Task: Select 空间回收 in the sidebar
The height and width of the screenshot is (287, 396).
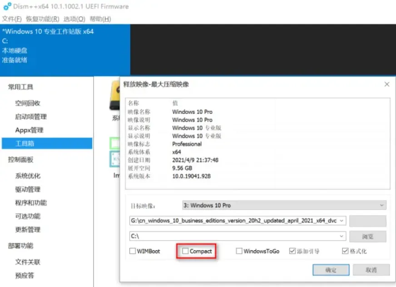Action: coord(28,103)
